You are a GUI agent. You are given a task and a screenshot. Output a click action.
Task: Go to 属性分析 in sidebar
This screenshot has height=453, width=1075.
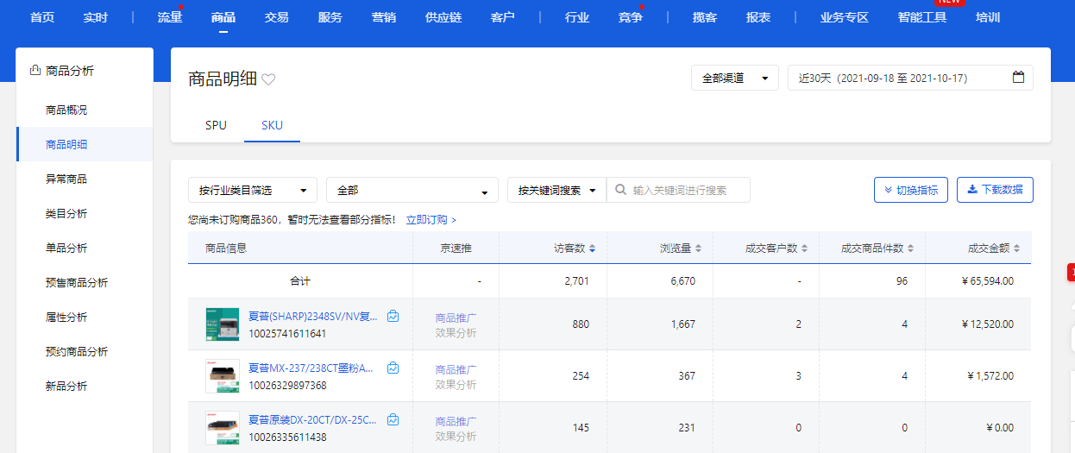tap(66, 318)
